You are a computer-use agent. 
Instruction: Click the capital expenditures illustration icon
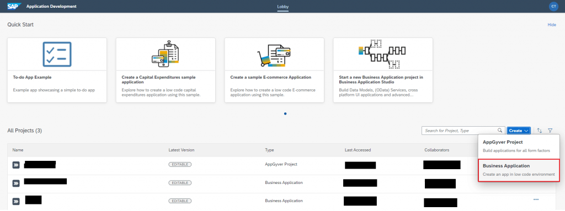[166, 54]
